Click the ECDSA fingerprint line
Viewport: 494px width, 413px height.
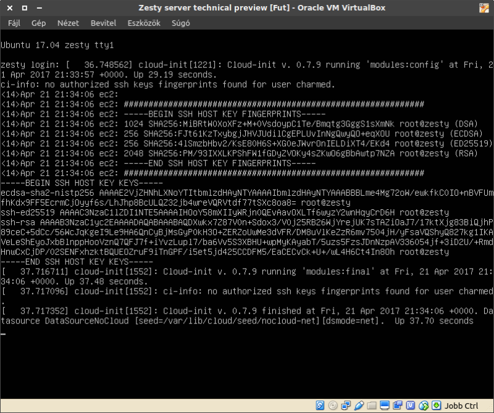point(242,133)
